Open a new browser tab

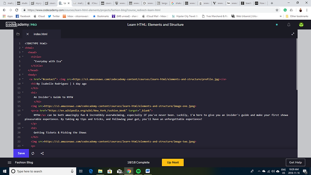(272, 3)
